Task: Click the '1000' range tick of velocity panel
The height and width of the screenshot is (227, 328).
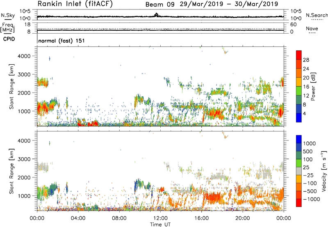Action: pos(24,196)
